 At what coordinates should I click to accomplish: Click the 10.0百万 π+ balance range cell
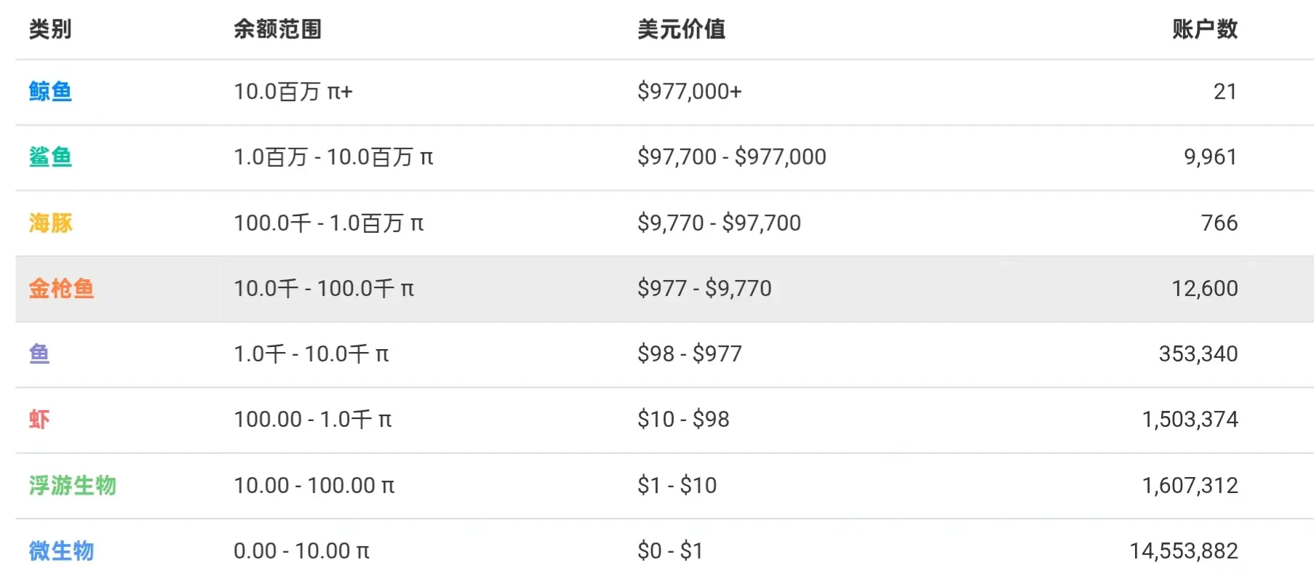[x=293, y=92]
